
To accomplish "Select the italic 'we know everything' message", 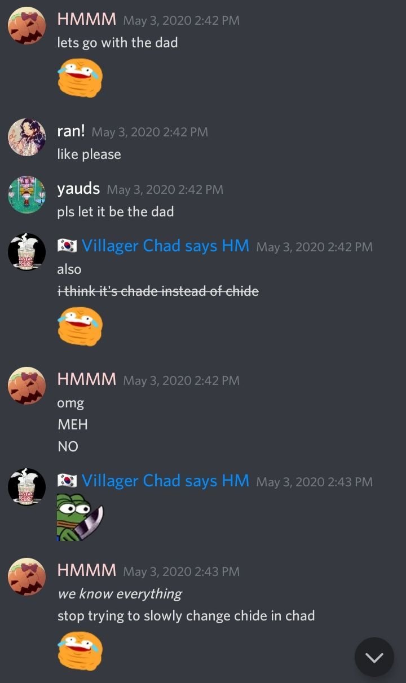I will 120,594.
